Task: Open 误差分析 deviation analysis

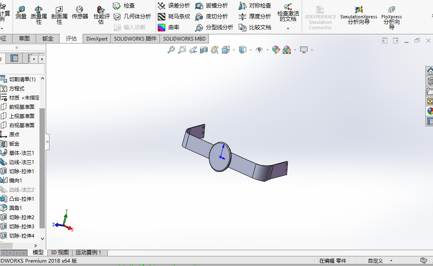Action: click(x=174, y=5)
